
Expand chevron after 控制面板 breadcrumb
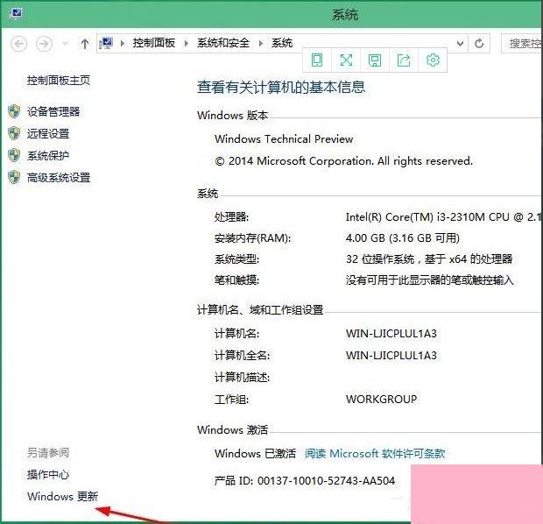(x=187, y=43)
